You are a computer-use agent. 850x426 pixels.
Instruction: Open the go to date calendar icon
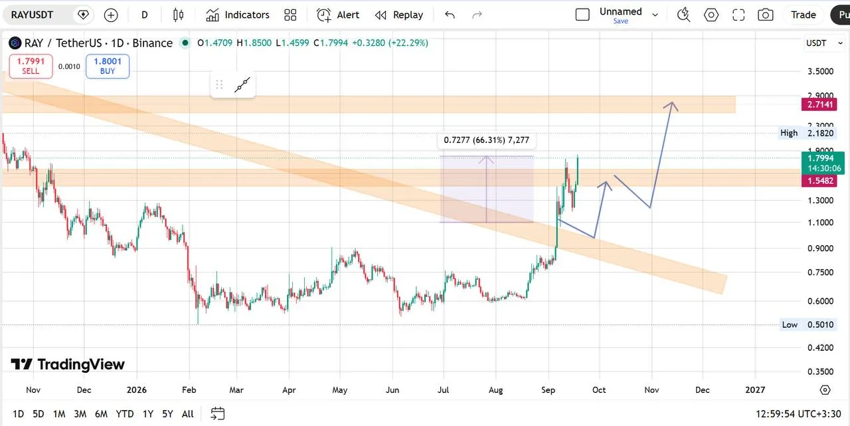[x=217, y=414]
